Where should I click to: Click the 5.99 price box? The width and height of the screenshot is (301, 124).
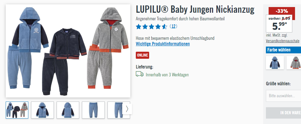[x=279, y=24]
